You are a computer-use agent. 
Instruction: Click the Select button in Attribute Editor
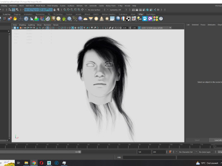[197, 140]
